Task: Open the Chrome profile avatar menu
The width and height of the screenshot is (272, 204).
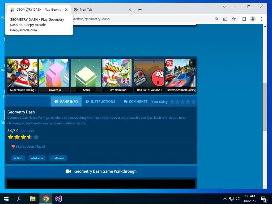Action: coord(253,19)
